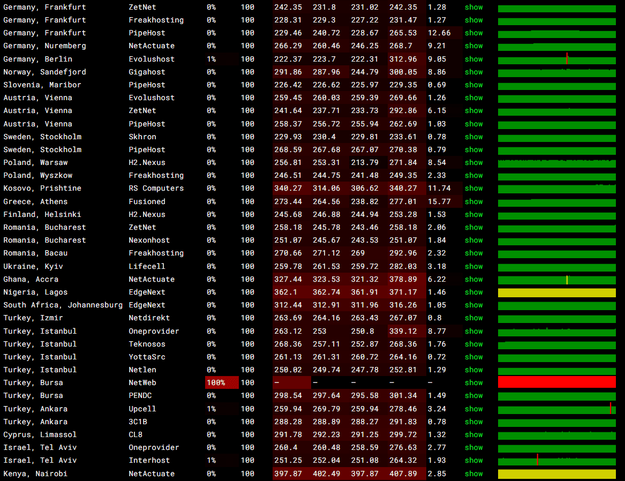This screenshot has height=481, width=625.
Task: Open show link for Turkey Izmir Netdirekt
Action: tap(473, 318)
